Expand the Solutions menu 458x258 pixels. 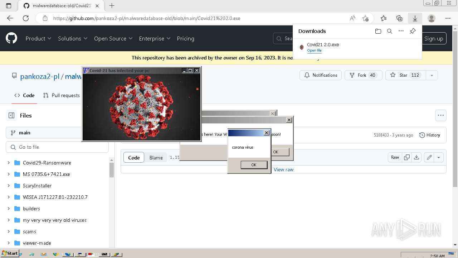(x=73, y=38)
